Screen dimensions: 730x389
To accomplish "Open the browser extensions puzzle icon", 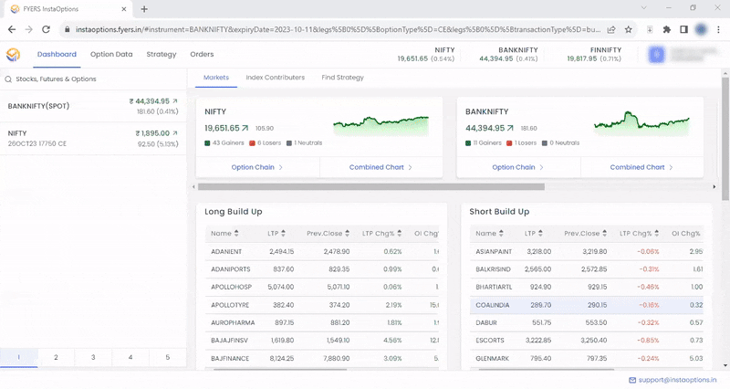I will [x=667, y=29].
